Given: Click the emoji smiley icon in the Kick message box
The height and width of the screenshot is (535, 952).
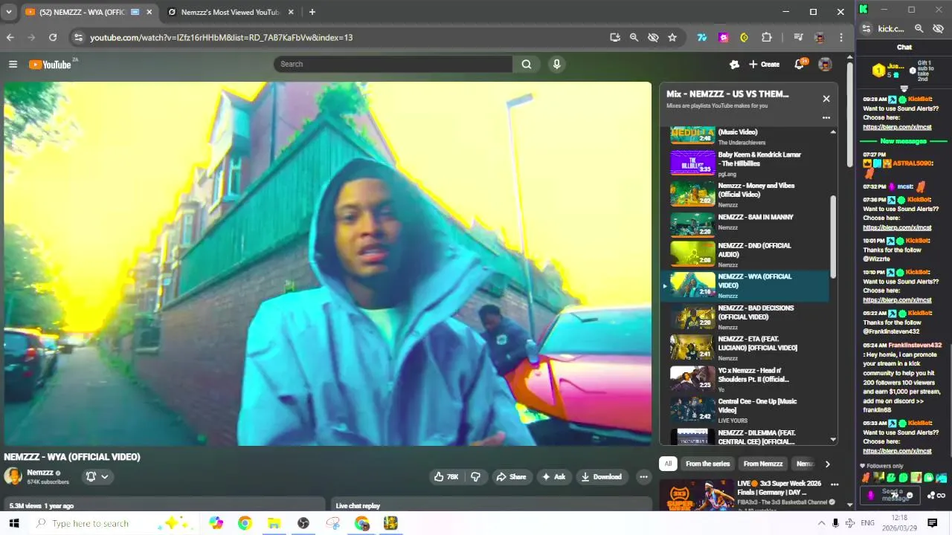Looking at the screenshot, I should pyautogui.click(x=910, y=496).
